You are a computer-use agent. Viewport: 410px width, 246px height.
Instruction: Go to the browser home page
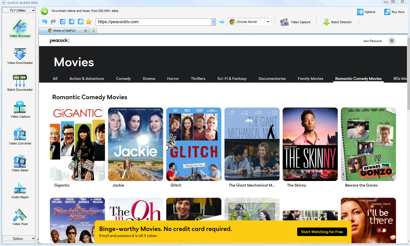(81, 22)
